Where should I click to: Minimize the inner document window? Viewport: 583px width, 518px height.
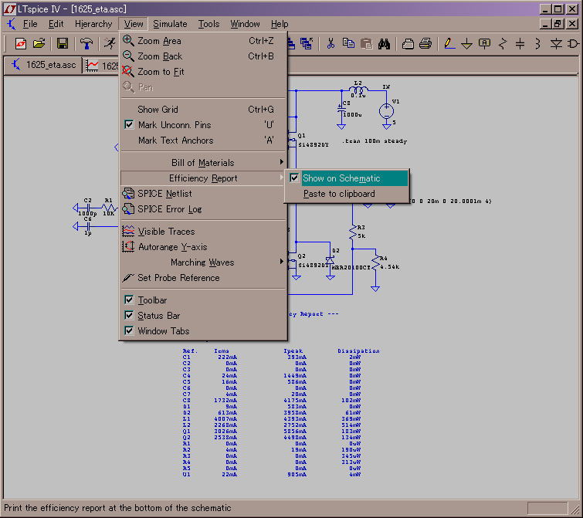545,24
